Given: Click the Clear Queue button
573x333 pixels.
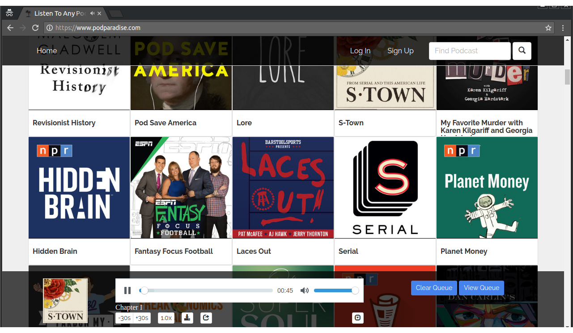Looking at the screenshot, I should click(x=434, y=288).
